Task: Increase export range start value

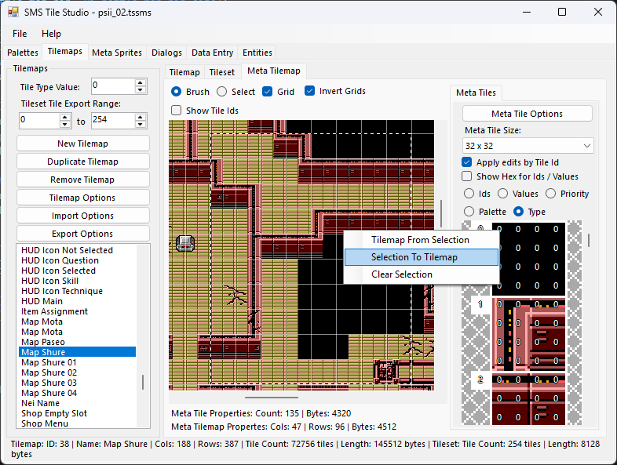Action: [x=65, y=117]
